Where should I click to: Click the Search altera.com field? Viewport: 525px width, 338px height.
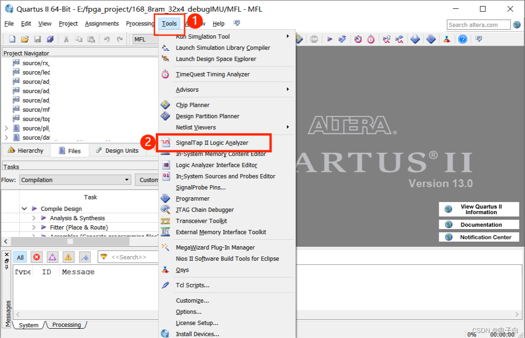[478, 25]
